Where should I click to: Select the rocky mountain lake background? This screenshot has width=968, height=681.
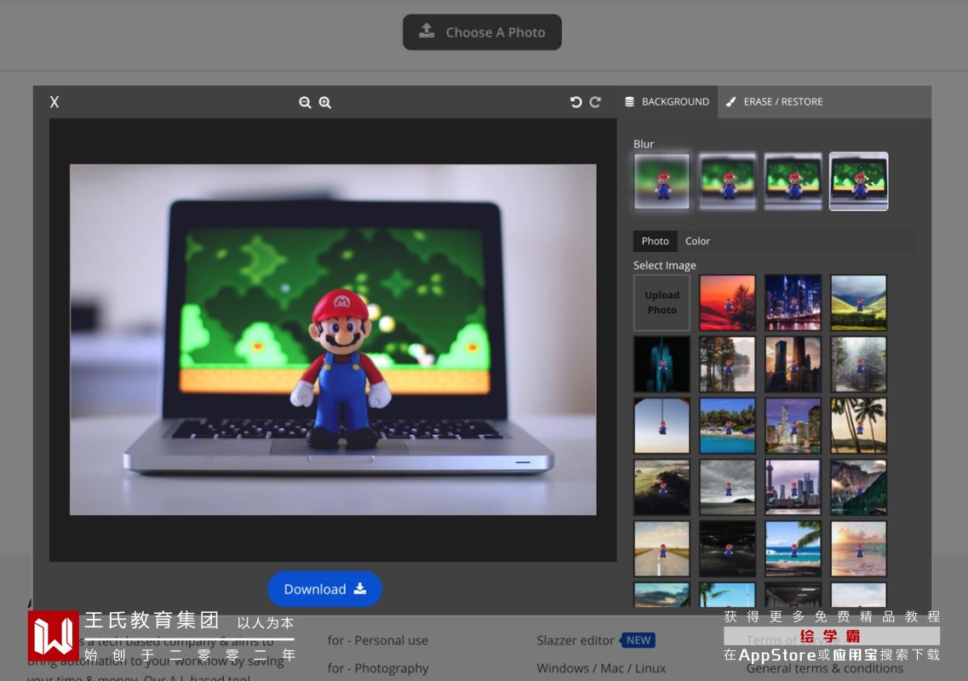coord(859,487)
